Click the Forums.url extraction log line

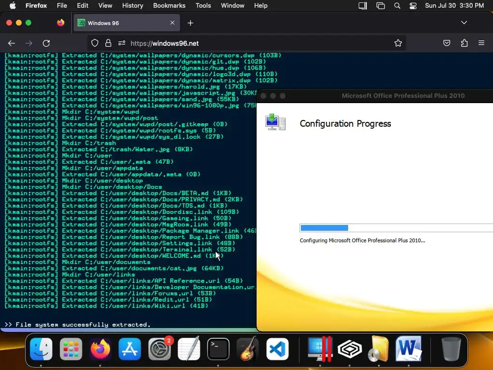point(110,293)
